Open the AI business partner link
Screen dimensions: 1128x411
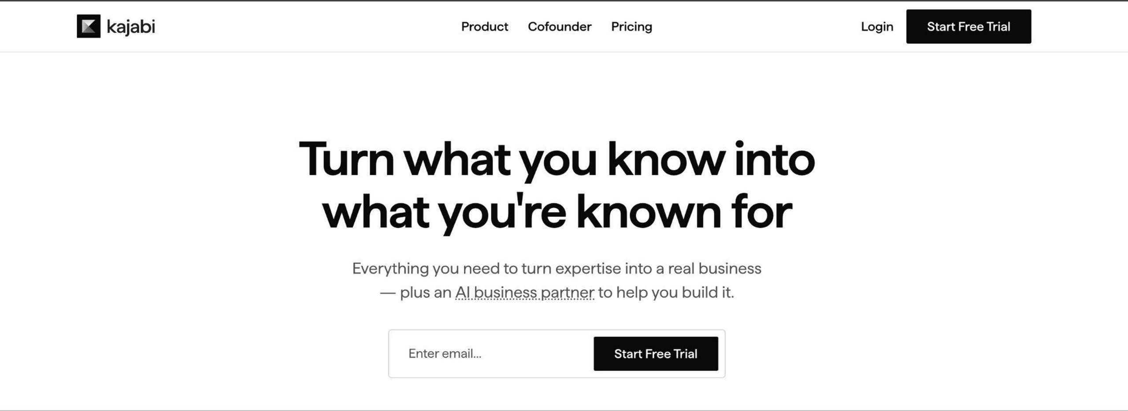(x=524, y=293)
